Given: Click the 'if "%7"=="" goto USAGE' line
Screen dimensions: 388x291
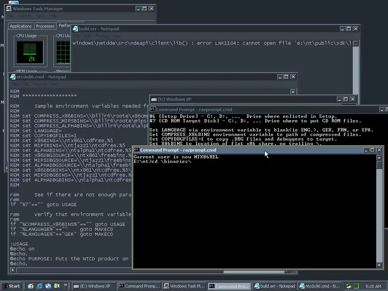Looking at the screenshot, I should 43,205.
